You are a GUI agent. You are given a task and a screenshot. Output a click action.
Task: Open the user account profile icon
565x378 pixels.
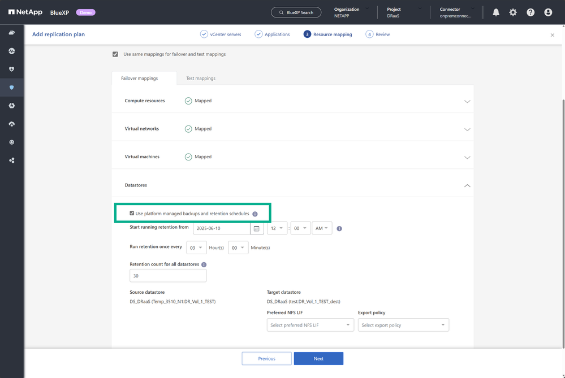[x=548, y=12]
